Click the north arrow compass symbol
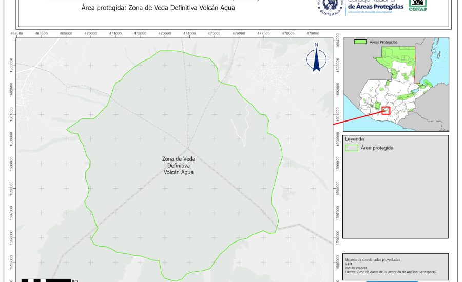 coord(317,58)
